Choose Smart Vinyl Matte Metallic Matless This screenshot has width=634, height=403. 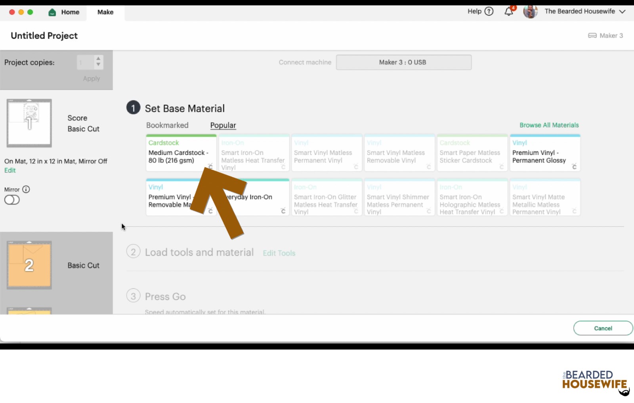tap(545, 197)
